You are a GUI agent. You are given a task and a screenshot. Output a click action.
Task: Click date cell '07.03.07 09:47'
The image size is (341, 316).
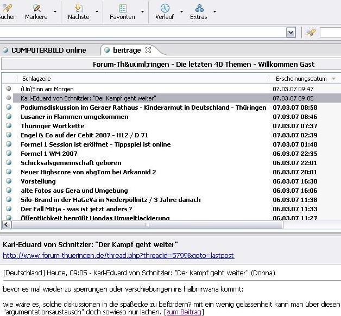[293, 89]
